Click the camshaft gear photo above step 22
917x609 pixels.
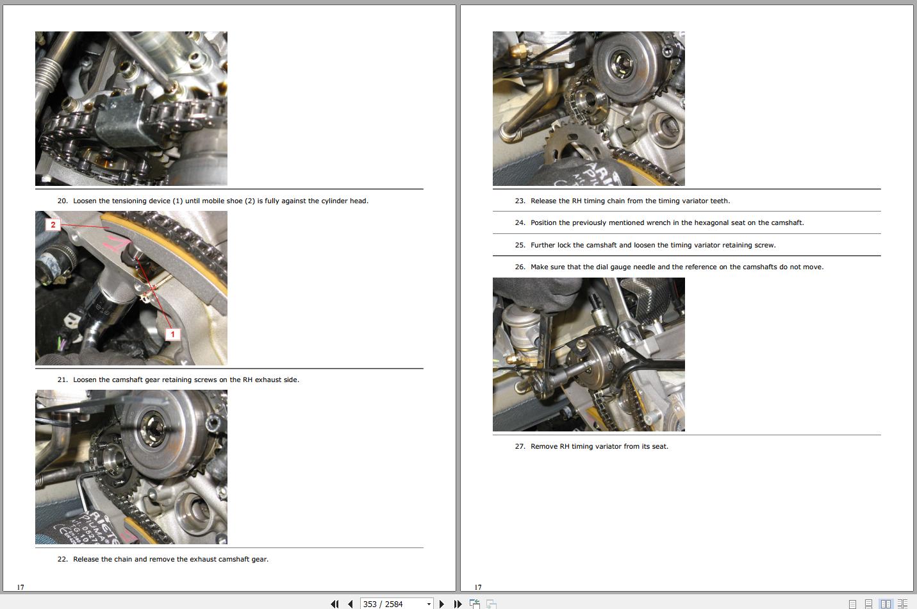point(131,467)
